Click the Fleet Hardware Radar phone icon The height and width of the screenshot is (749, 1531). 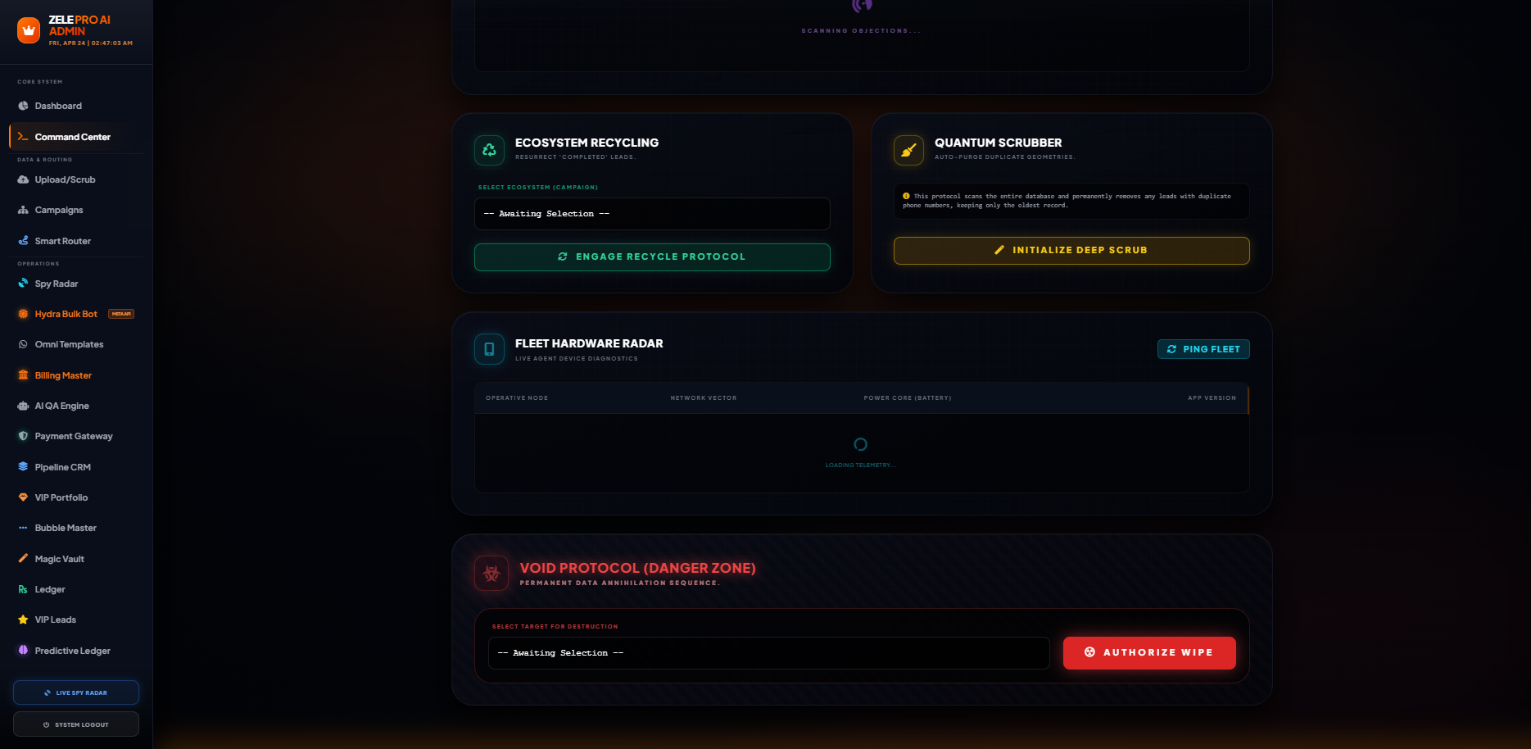pos(489,349)
